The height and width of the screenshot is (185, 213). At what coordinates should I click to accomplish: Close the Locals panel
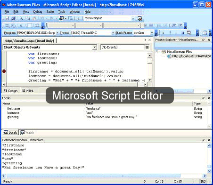point(209,98)
